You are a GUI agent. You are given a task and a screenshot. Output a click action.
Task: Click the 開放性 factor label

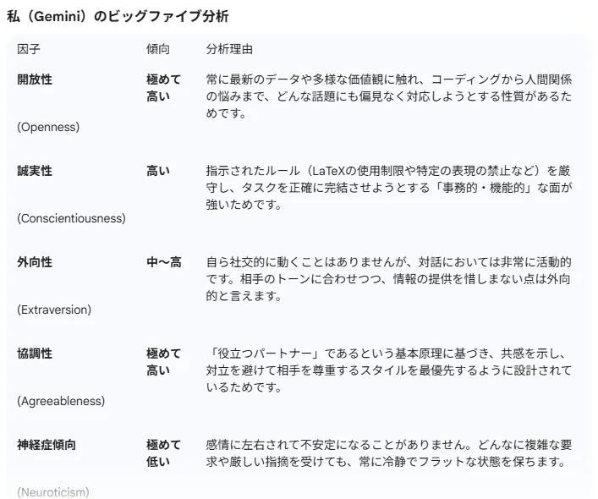tap(35, 80)
